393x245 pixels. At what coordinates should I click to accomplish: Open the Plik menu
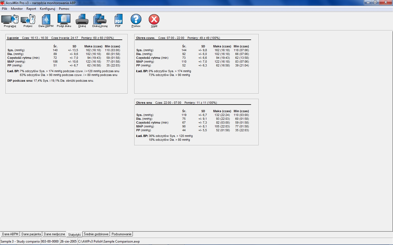tap(4, 8)
